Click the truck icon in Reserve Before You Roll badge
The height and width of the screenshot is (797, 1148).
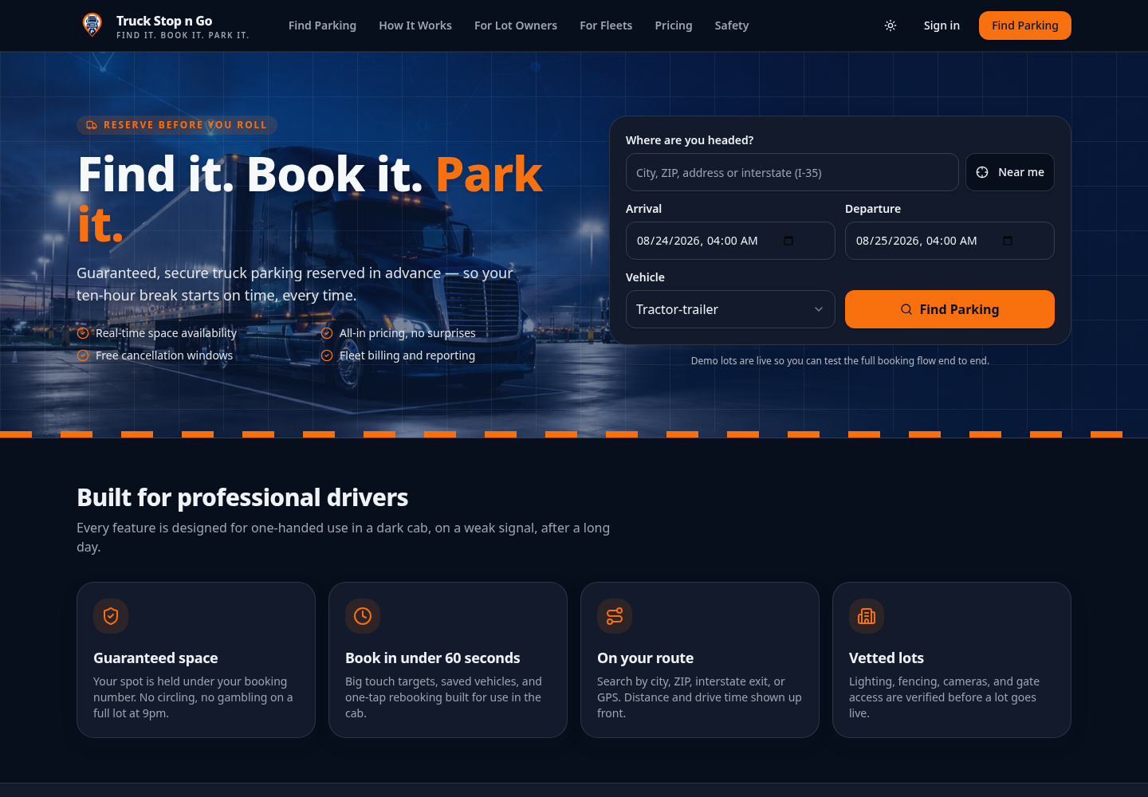coord(92,125)
